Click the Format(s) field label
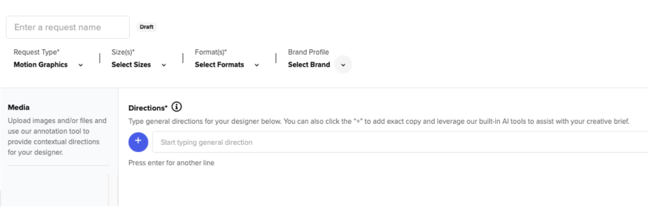654x207 pixels. click(211, 52)
